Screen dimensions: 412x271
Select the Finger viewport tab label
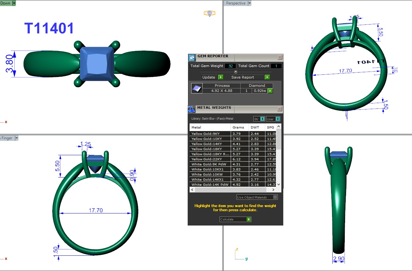click(x=6, y=138)
